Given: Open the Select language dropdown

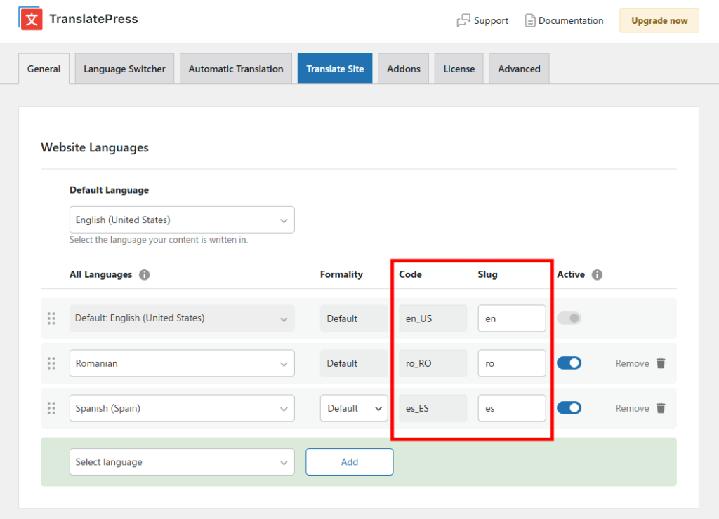Looking at the screenshot, I should click(x=182, y=462).
